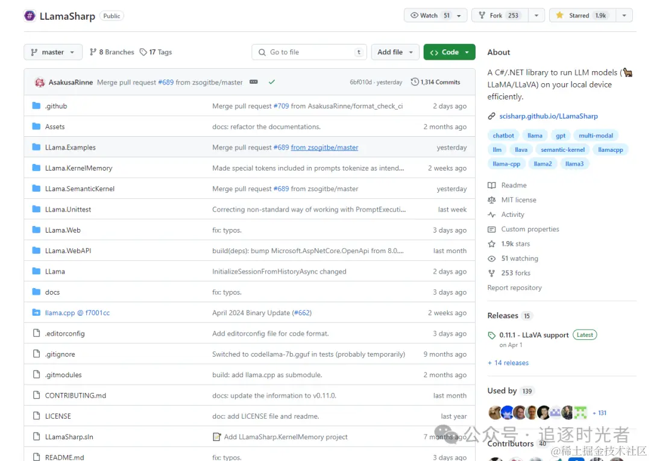Open the 1,314 Commits history

tap(436, 82)
